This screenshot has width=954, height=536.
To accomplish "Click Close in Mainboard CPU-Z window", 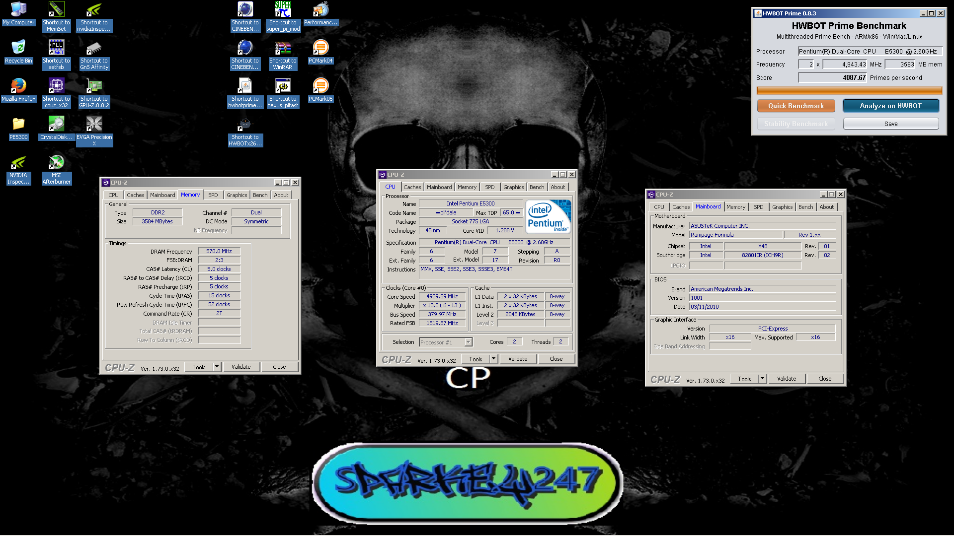I will point(825,379).
